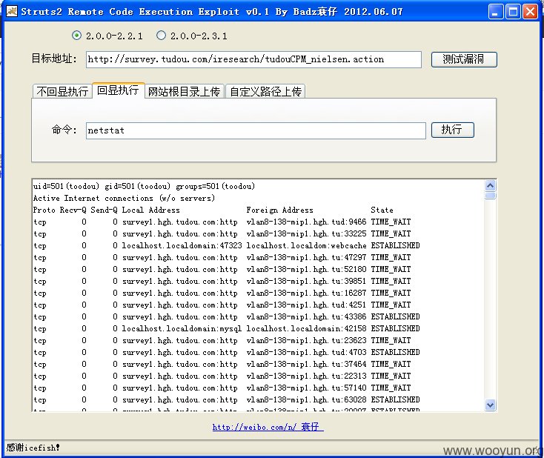
Task: Click localhost.localdomain:47323 local address
Action: 182,245
